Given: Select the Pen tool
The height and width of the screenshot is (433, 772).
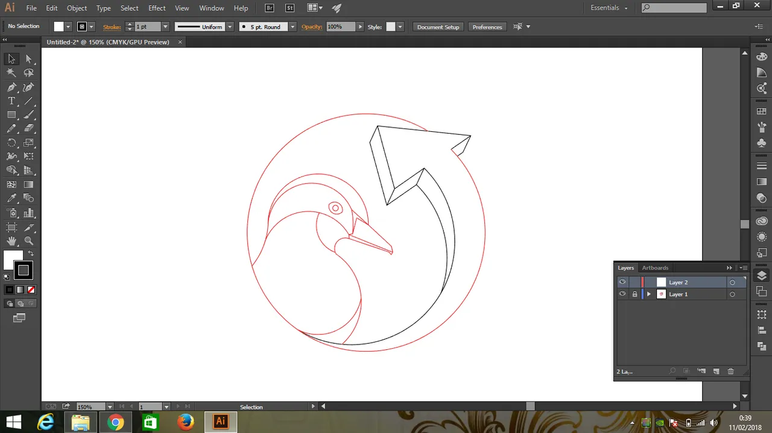Looking at the screenshot, I should [x=11, y=87].
